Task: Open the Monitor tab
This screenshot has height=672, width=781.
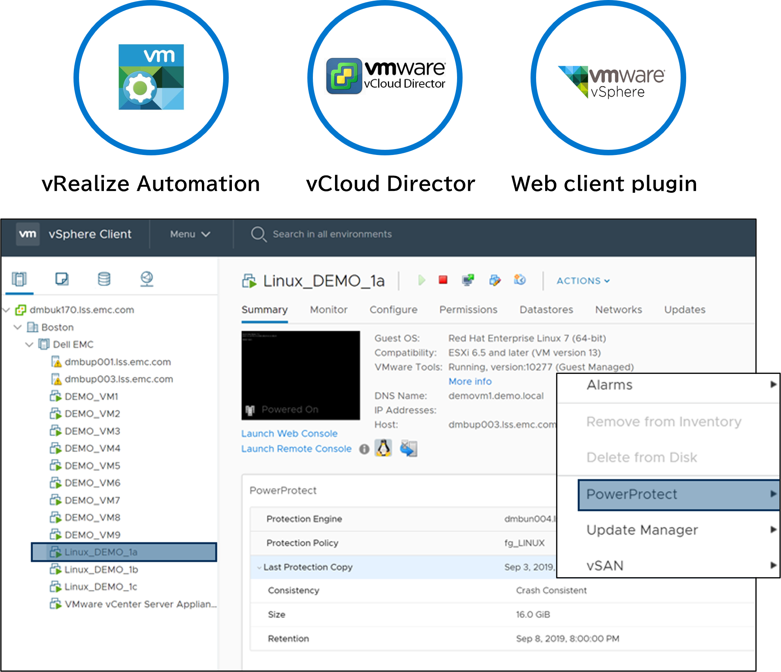Action: click(x=329, y=310)
